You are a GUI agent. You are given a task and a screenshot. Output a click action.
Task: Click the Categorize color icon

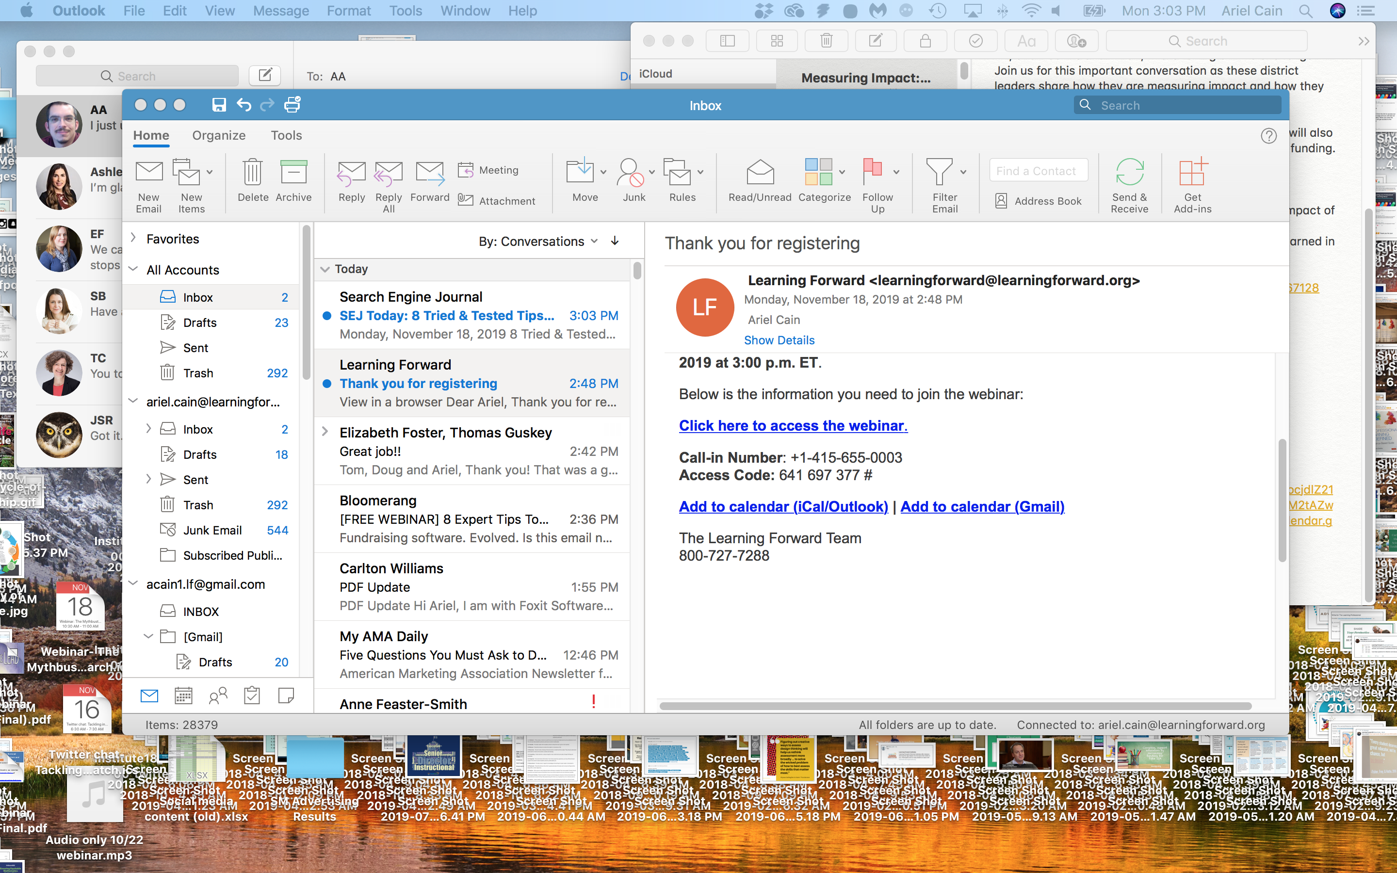tap(819, 172)
